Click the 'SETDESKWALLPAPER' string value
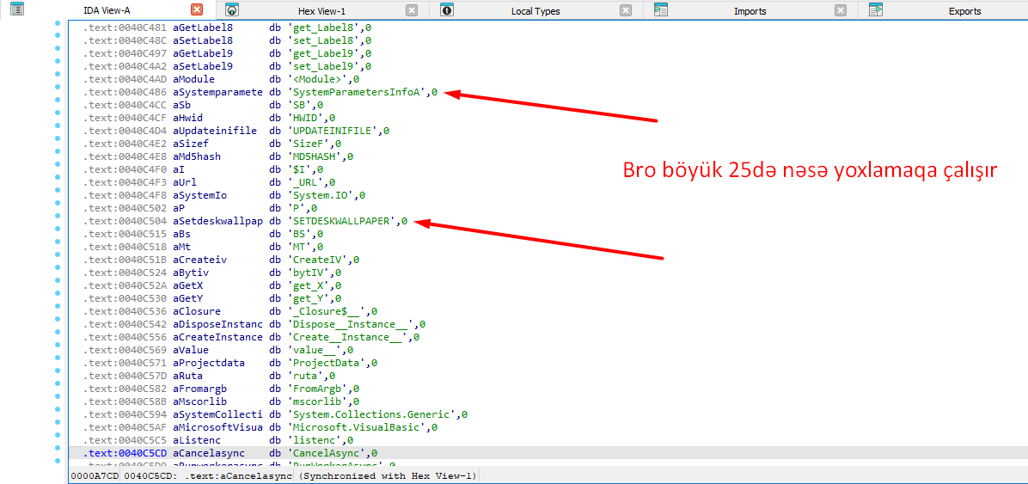1028x484 pixels. click(x=344, y=221)
